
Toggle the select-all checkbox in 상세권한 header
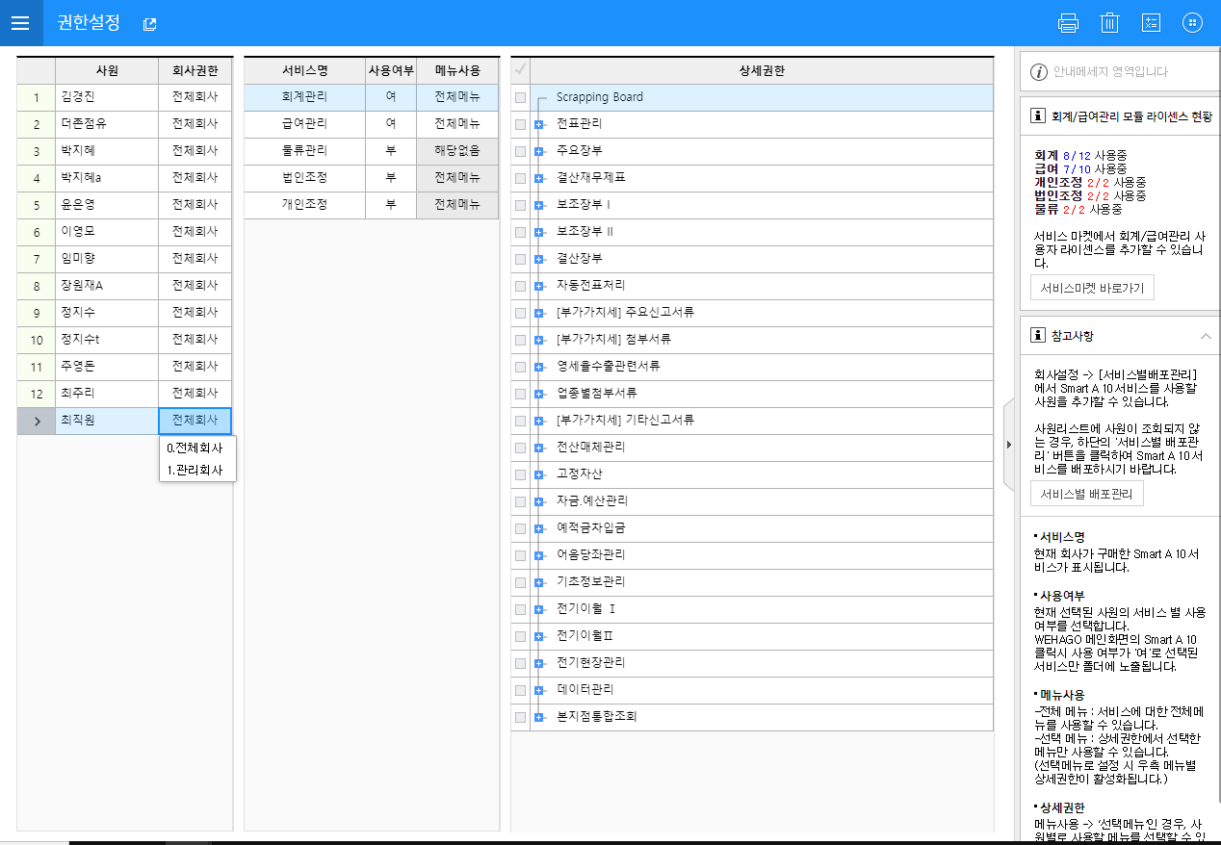pyautogui.click(x=521, y=70)
